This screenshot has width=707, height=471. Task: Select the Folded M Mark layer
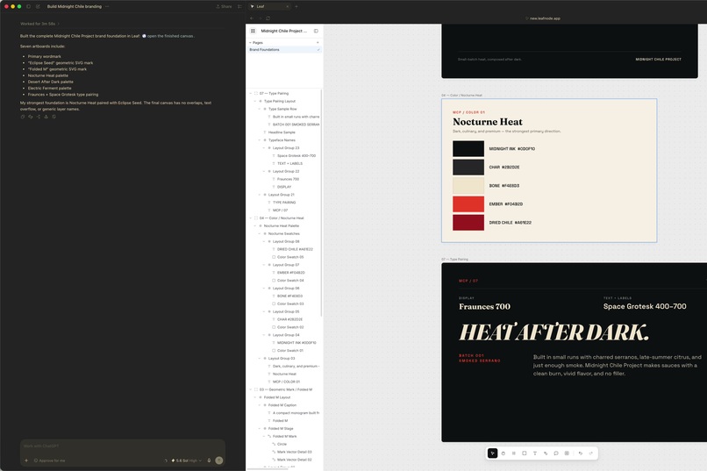pyautogui.click(x=284, y=436)
